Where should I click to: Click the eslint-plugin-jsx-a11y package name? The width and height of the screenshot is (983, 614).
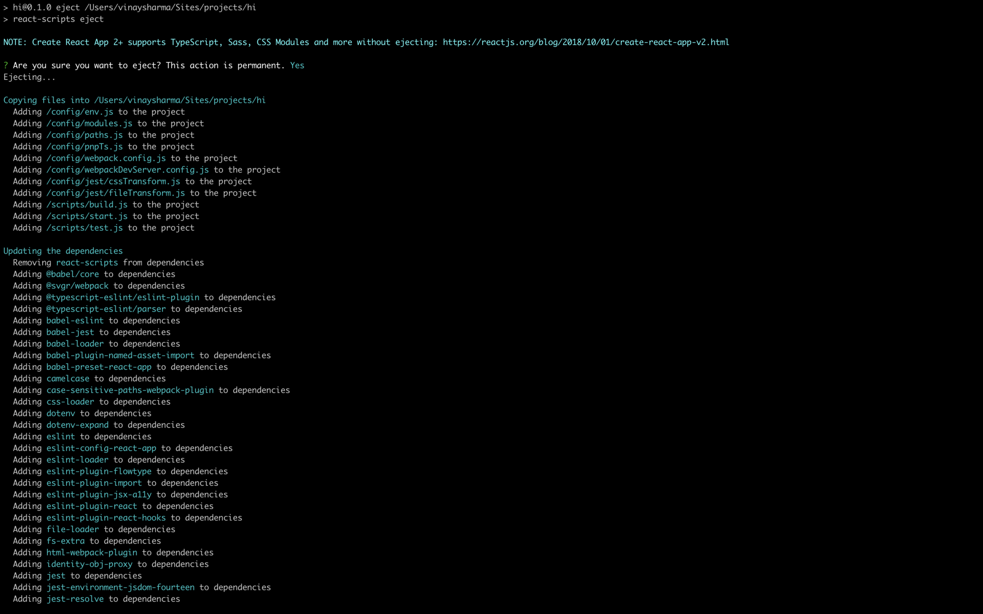click(99, 494)
